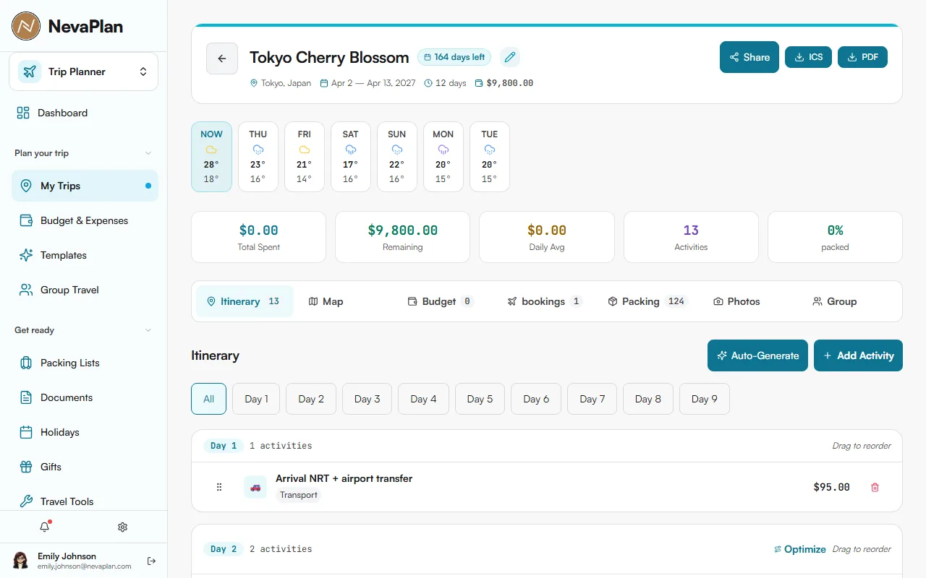This screenshot has width=926, height=578.
Task: Go to Group Travel in sidebar
Action: pos(85,290)
